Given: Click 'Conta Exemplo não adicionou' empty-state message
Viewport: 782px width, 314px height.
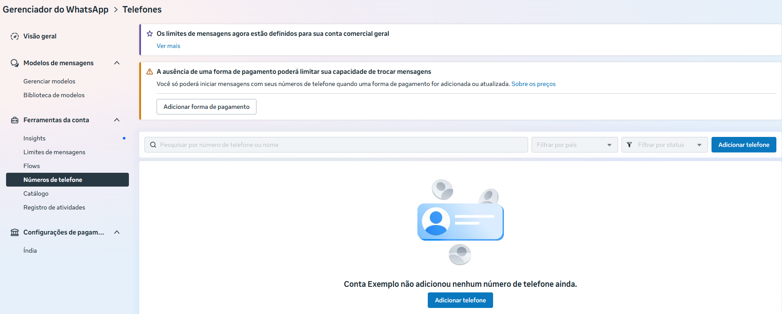Looking at the screenshot, I should click(460, 284).
